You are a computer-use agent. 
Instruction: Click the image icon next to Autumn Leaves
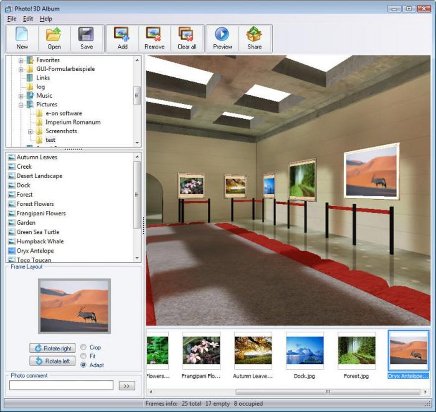12,157
